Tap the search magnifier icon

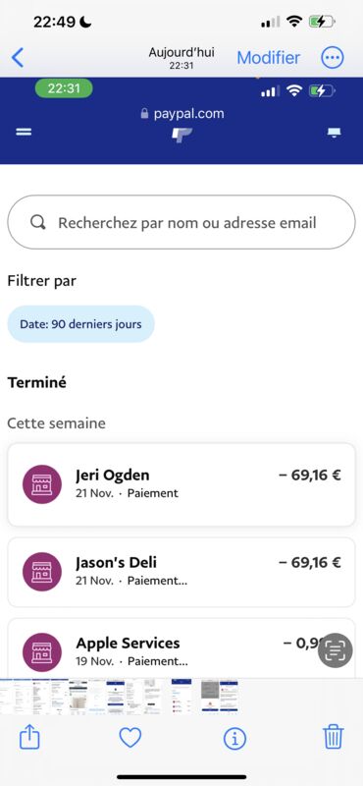(38, 222)
